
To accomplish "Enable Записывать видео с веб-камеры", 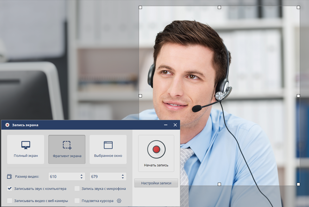I will (x=10, y=201).
